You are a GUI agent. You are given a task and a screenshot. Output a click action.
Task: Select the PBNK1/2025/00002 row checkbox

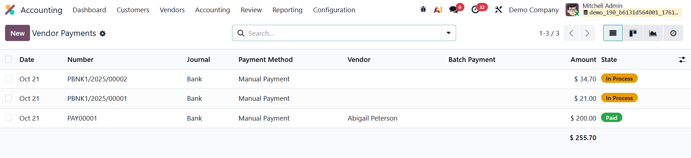pyautogui.click(x=9, y=79)
